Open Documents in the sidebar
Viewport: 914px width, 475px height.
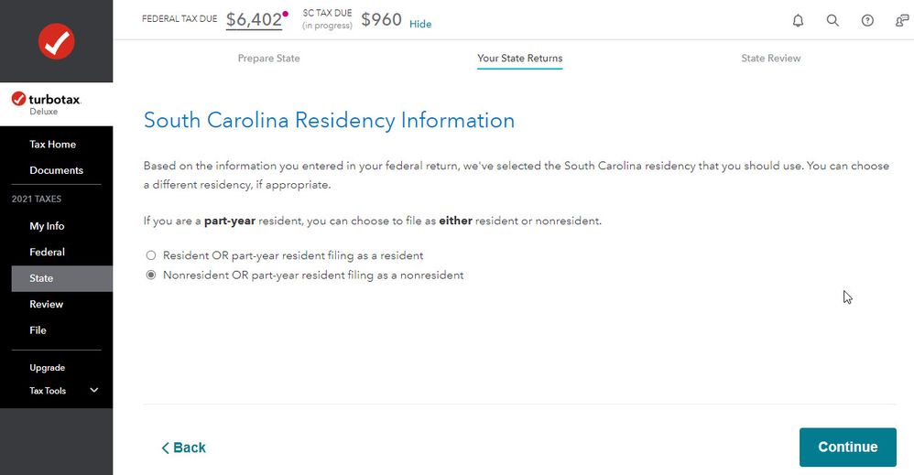(x=57, y=170)
